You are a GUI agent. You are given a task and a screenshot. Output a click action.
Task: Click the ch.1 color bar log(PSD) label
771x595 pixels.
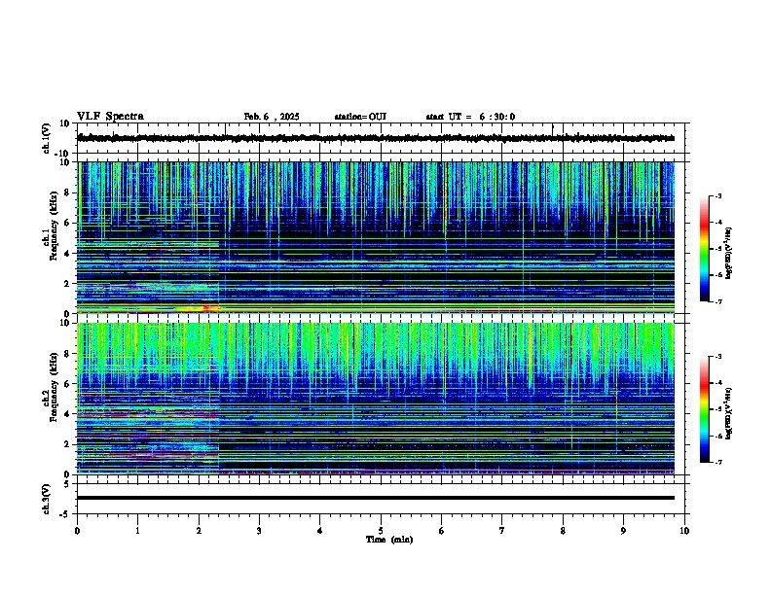pos(728,253)
